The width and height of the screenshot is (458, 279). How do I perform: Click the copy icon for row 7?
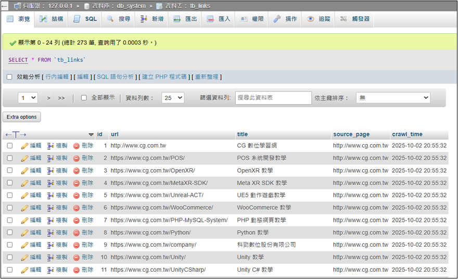[x=50, y=220]
